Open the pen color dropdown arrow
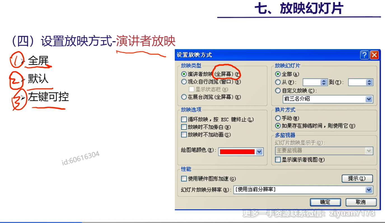 click(x=259, y=152)
